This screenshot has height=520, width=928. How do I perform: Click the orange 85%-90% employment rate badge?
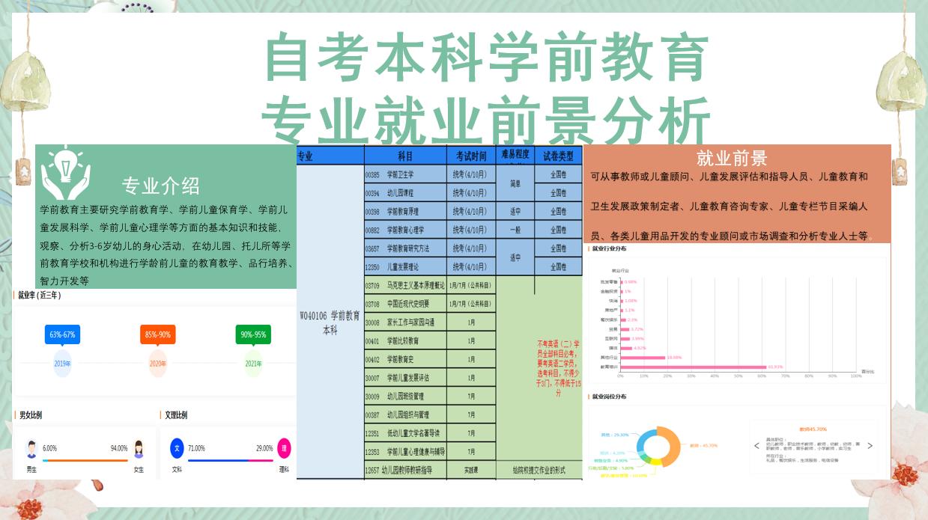pyautogui.click(x=158, y=335)
